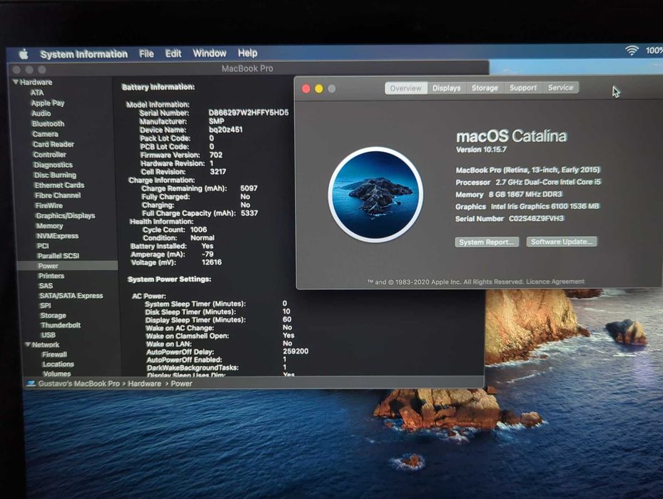Click the Version 10.15.7 text

[481, 150]
